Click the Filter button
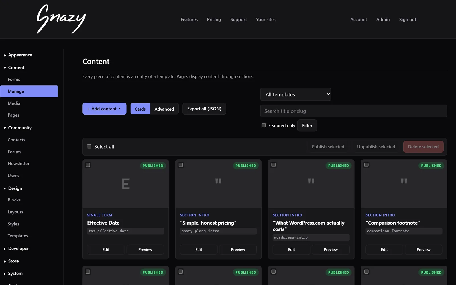 pyautogui.click(x=307, y=125)
